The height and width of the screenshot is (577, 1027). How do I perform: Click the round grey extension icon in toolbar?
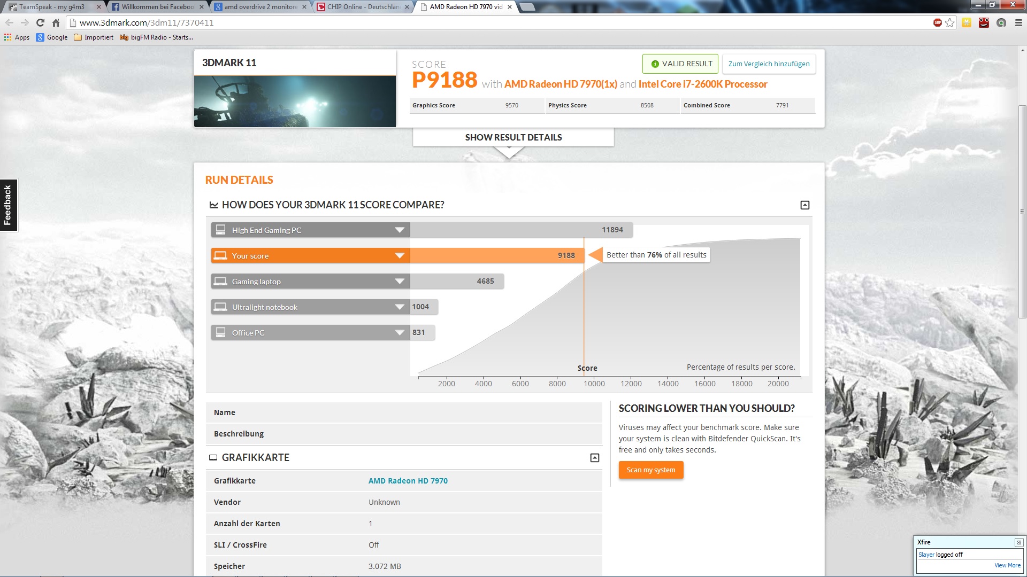click(x=1001, y=22)
